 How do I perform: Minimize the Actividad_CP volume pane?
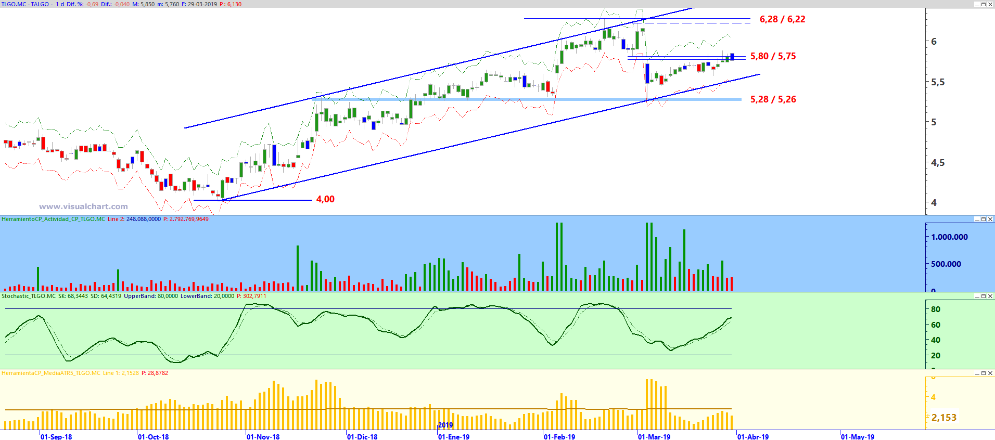coord(977,219)
